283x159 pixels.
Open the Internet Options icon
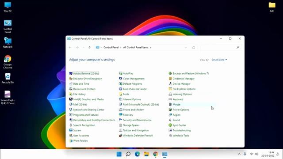121,99
